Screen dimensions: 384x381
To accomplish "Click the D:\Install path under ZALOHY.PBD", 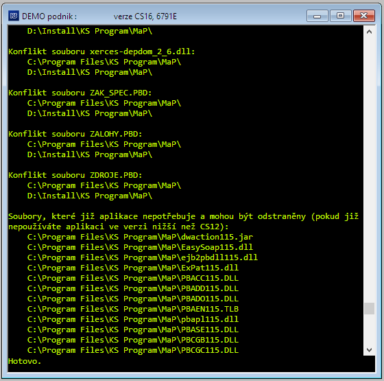I will pos(90,154).
